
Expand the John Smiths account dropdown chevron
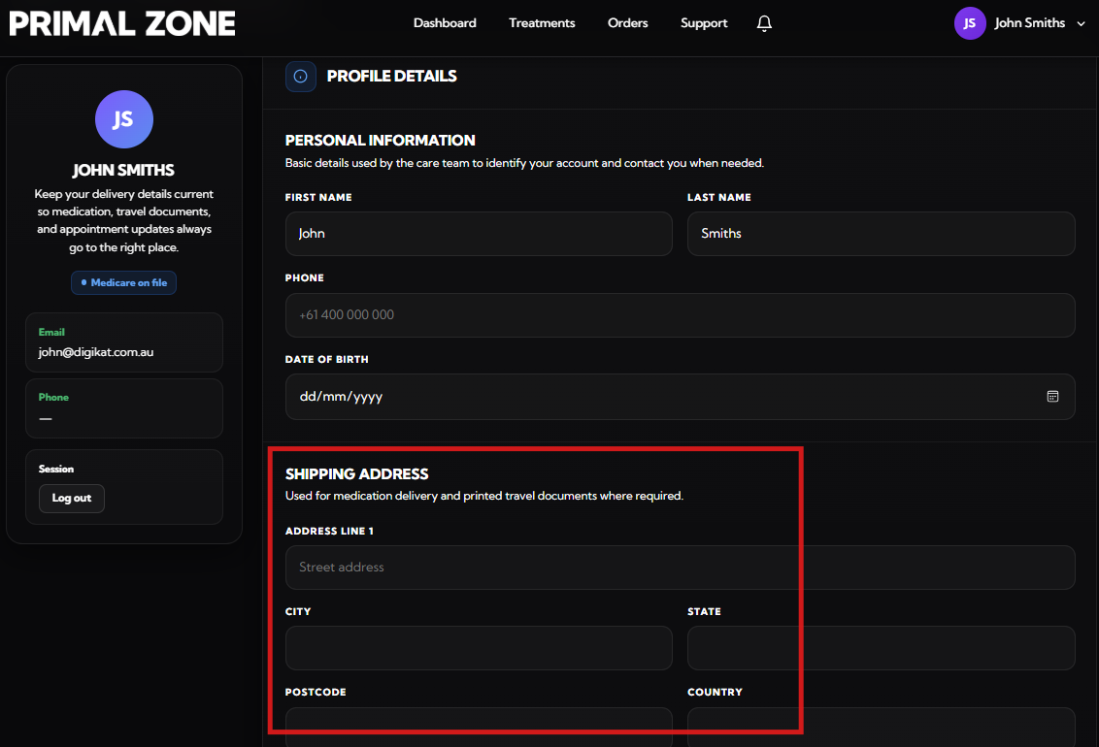point(1082,24)
